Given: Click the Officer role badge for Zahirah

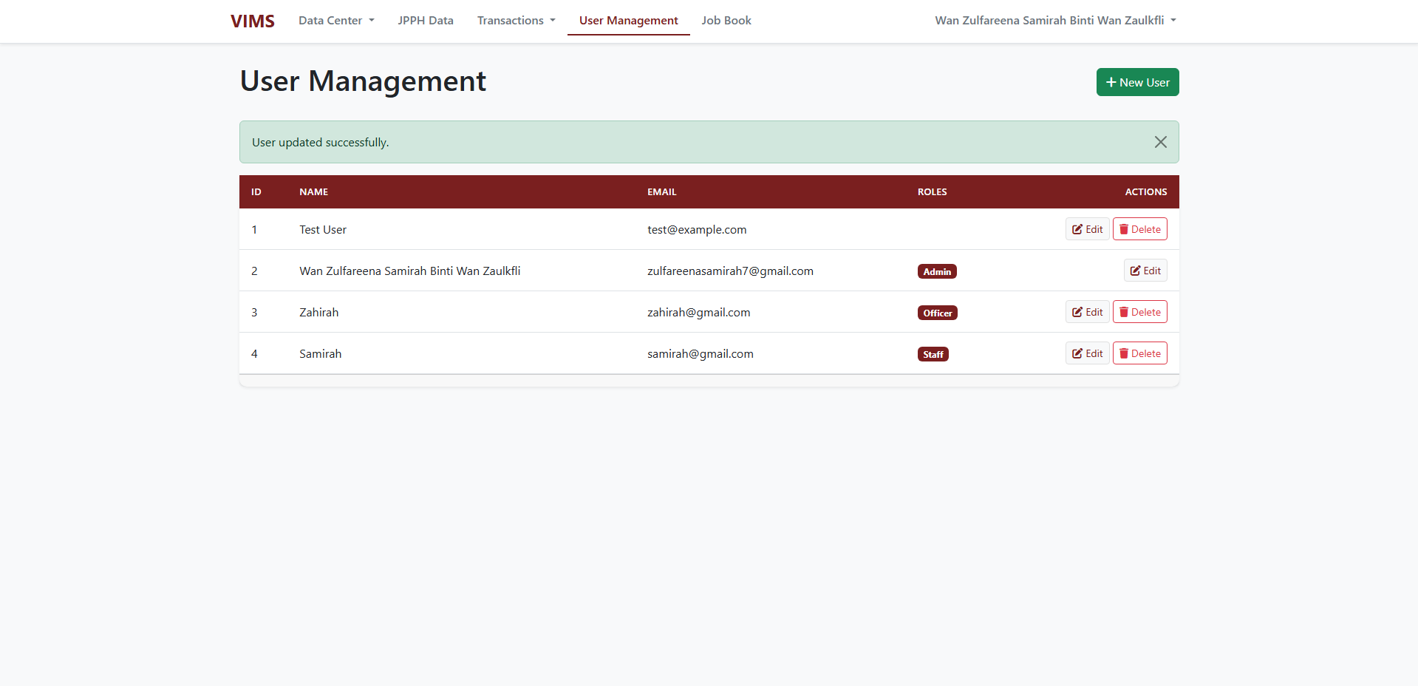Looking at the screenshot, I should point(937,313).
